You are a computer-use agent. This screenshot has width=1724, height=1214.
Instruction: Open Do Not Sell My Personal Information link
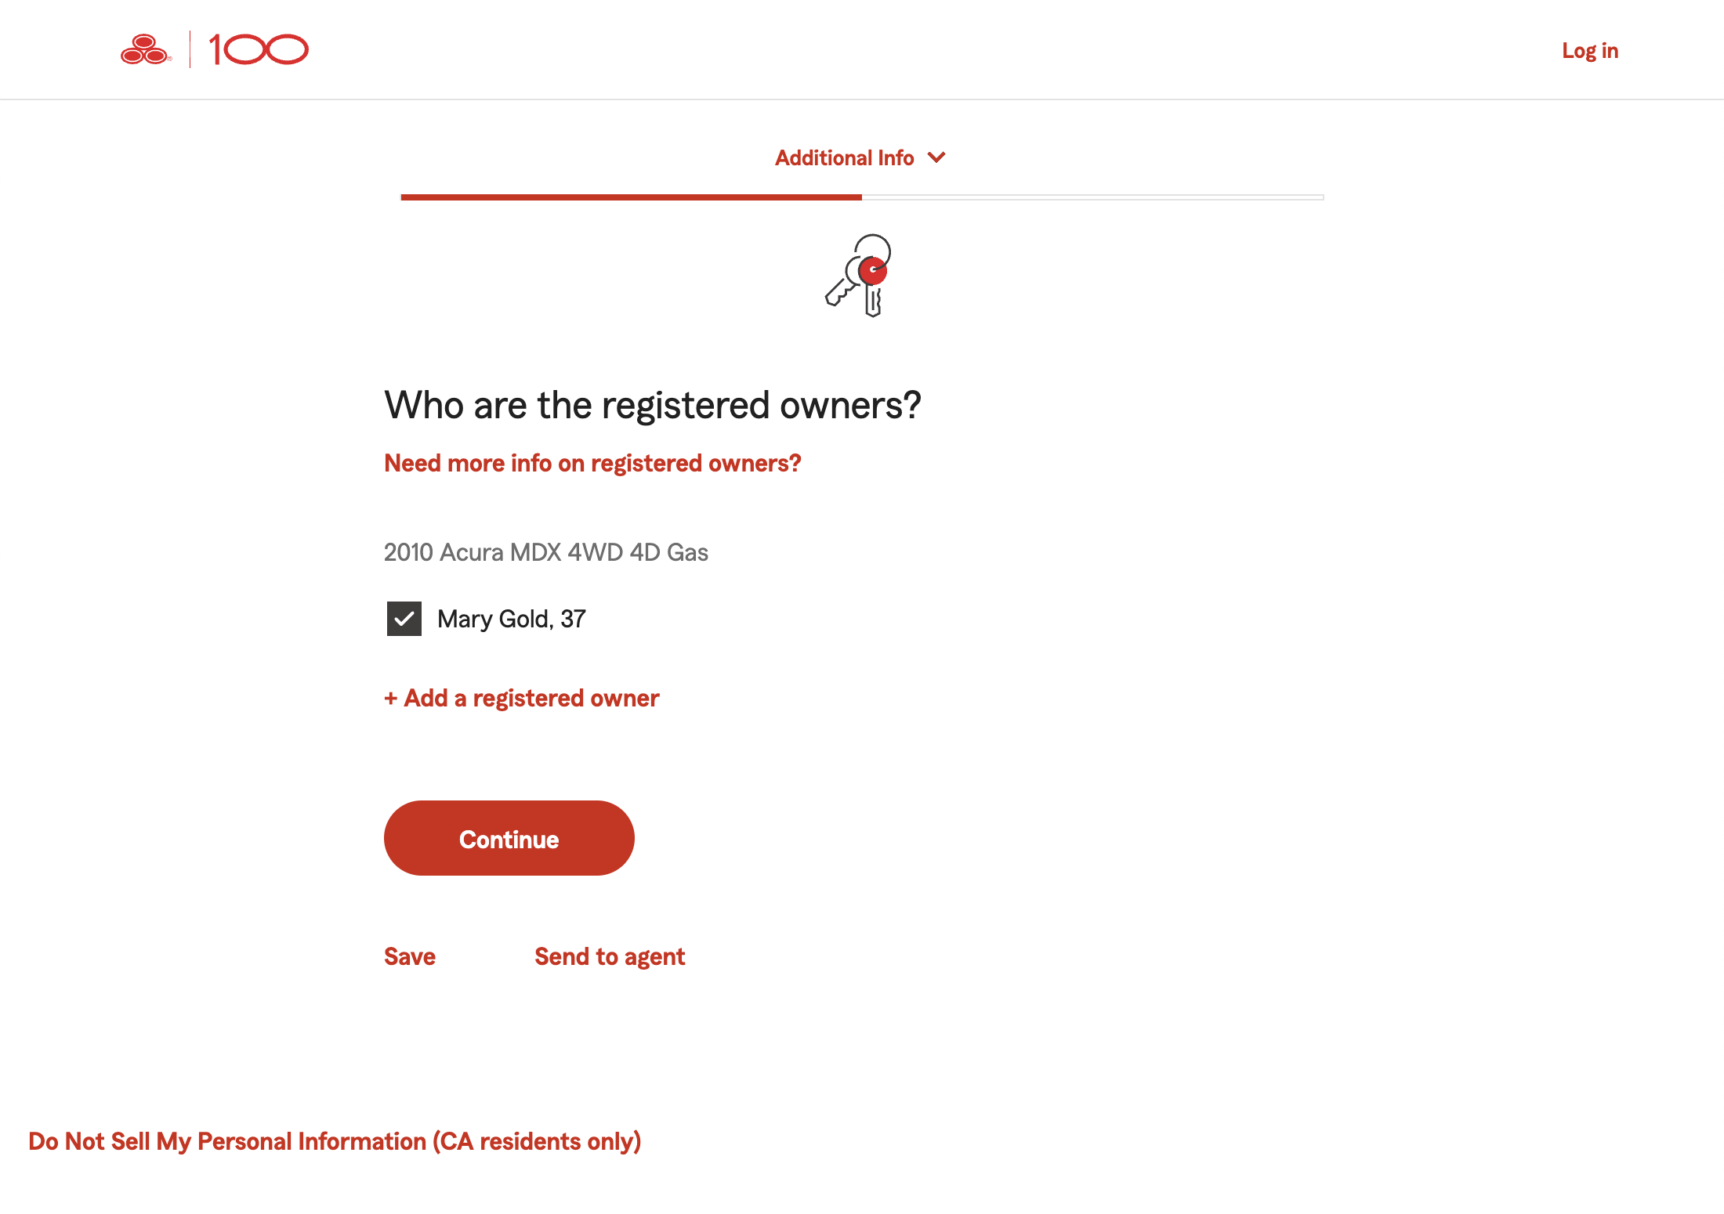pos(335,1141)
